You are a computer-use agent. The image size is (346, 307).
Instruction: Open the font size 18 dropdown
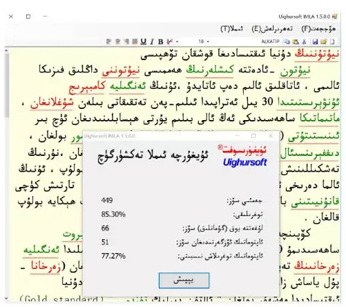pos(204,41)
